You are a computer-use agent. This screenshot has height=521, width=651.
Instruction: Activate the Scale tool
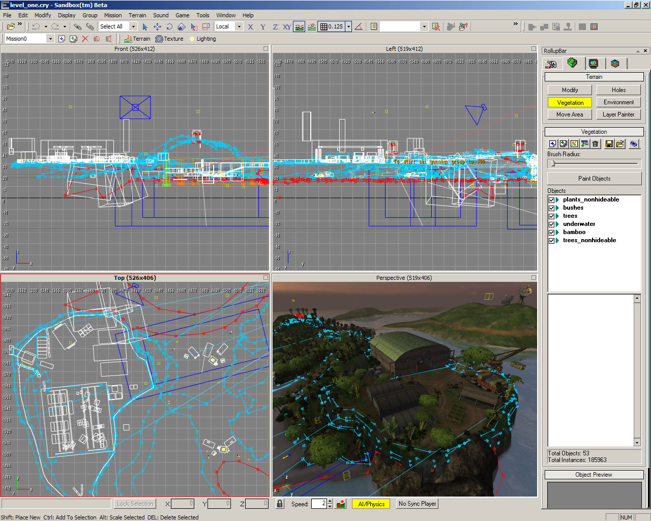(x=182, y=26)
